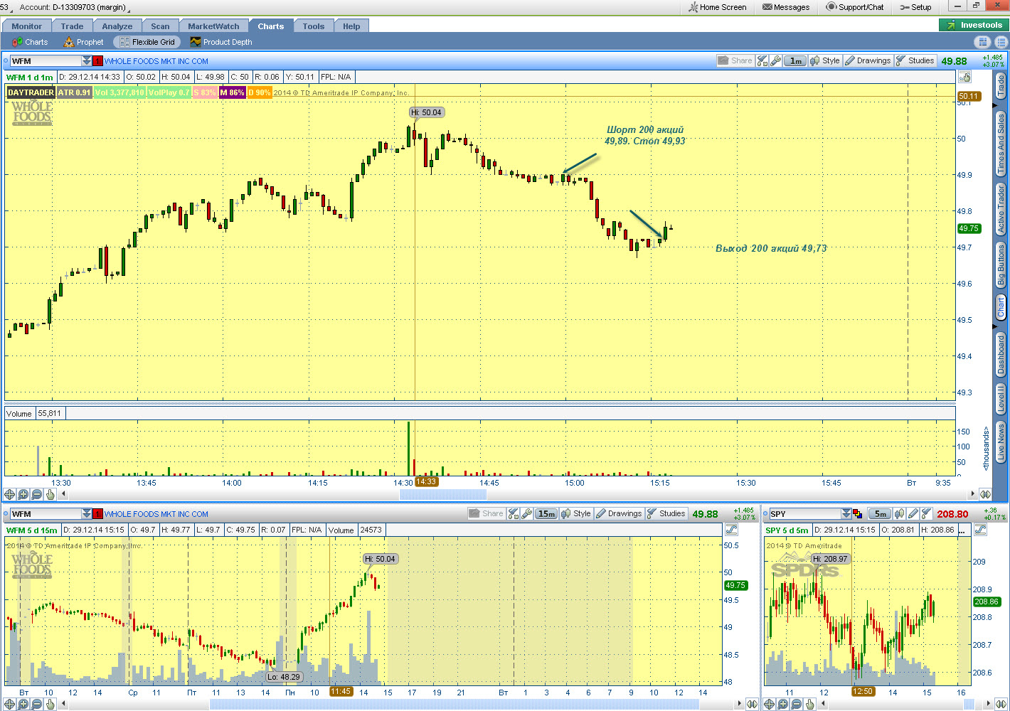Switch to the Scan tab

(161, 26)
